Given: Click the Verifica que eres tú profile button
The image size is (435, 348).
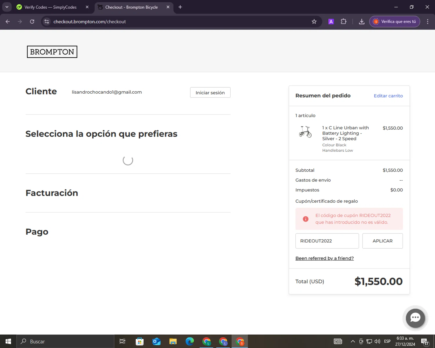Looking at the screenshot, I should [x=395, y=21].
